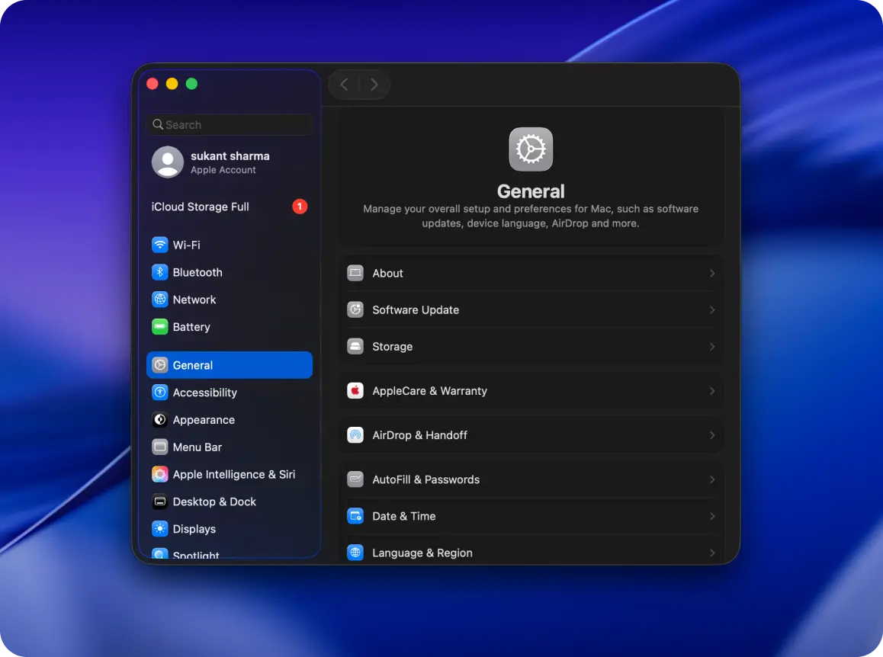The width and height of the screenshot is (883, 657).
Task: Click the Displays sun icon
Action: [x=160, y=529]
